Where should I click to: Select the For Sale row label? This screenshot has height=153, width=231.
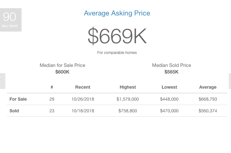click(x=18, y=99)
